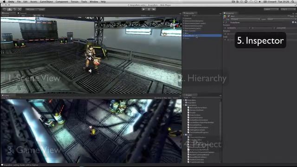Select the Hand view tool
297x167 pixels.
pyautogui.click(x=5, y=9)
